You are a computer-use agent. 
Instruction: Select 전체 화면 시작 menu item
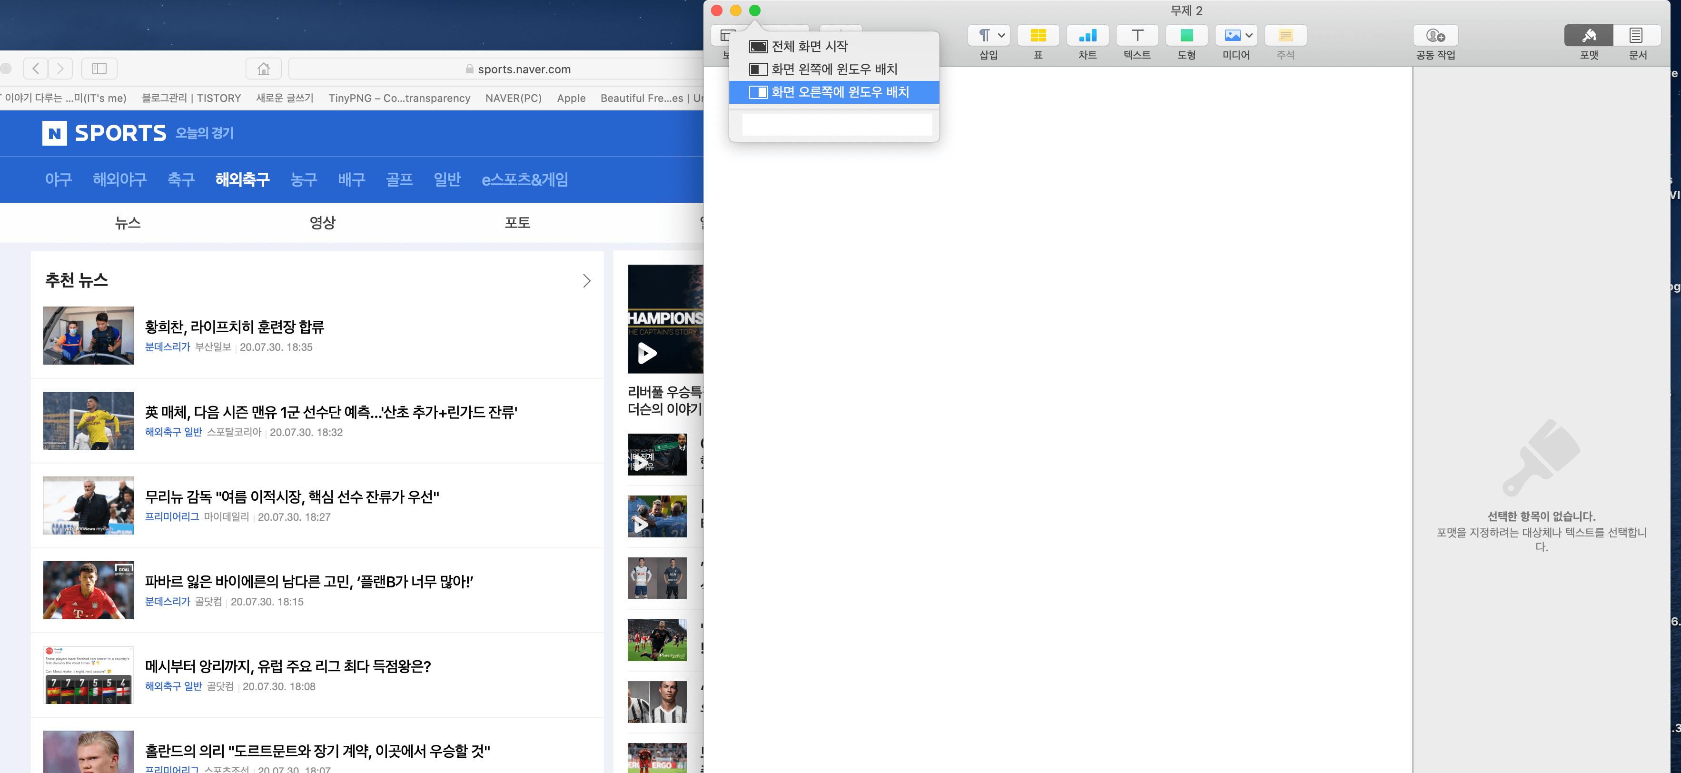tap(809, 46)
